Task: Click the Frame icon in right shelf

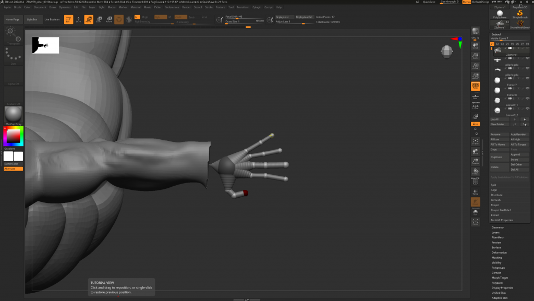Action: [476, 142]
